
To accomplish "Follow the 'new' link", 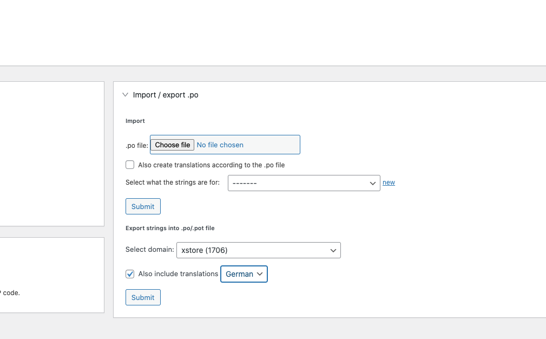I will 389,182.
